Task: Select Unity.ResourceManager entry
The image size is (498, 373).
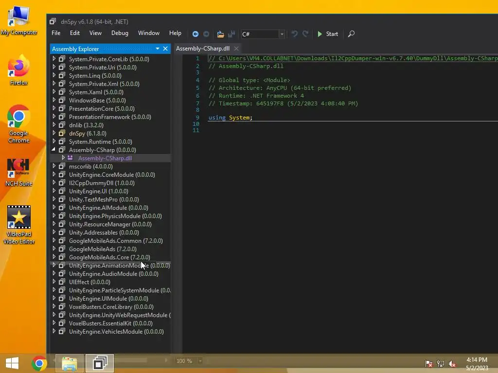Action: [x=110, y=224]
